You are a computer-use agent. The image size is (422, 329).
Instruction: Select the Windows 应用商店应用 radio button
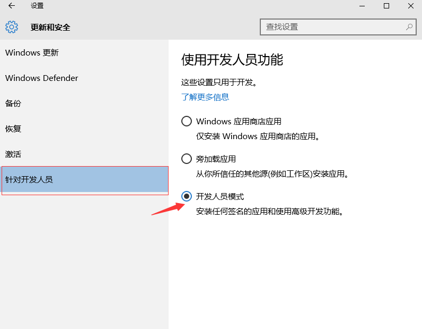(187, 121)
